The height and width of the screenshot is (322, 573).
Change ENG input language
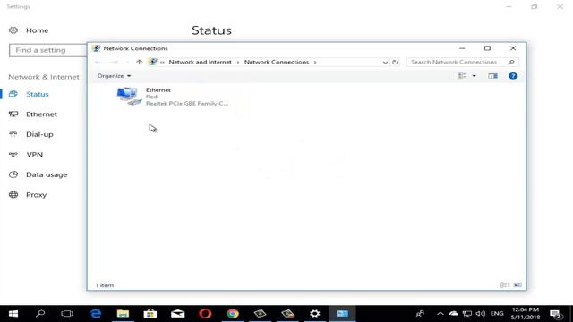(497, 314)
